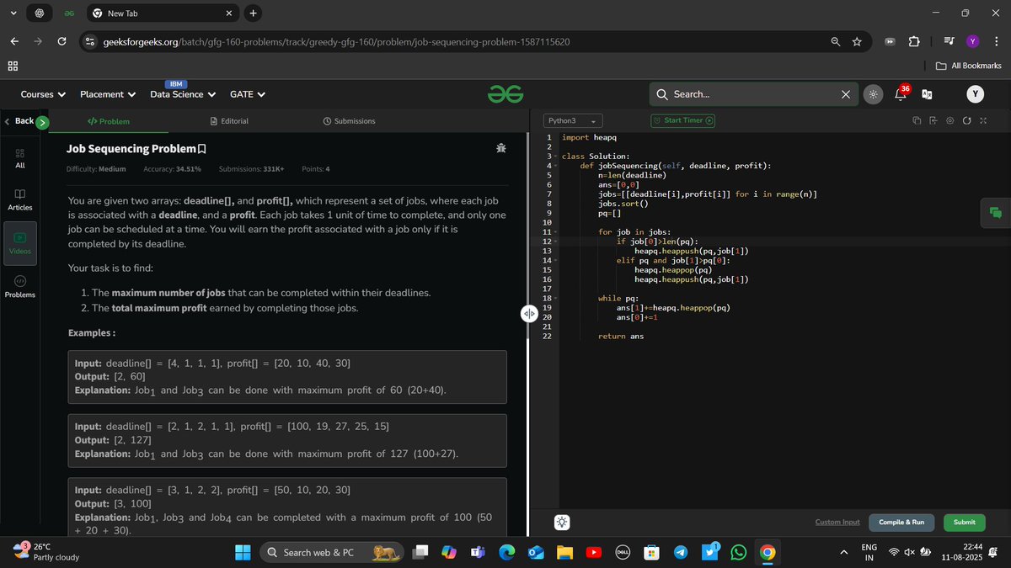
Task: Click into the Search field
Action: 754,94
